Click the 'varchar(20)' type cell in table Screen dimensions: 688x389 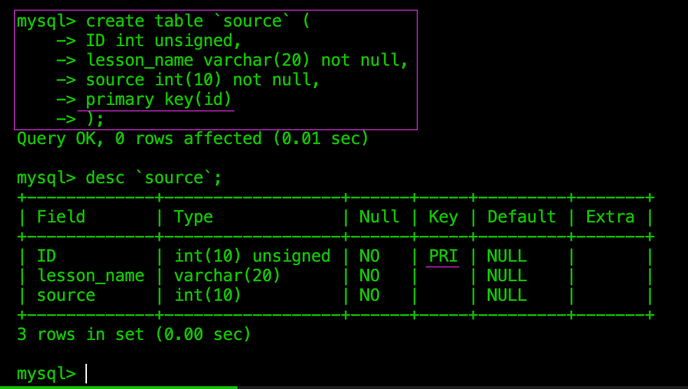tap(227, 276)
